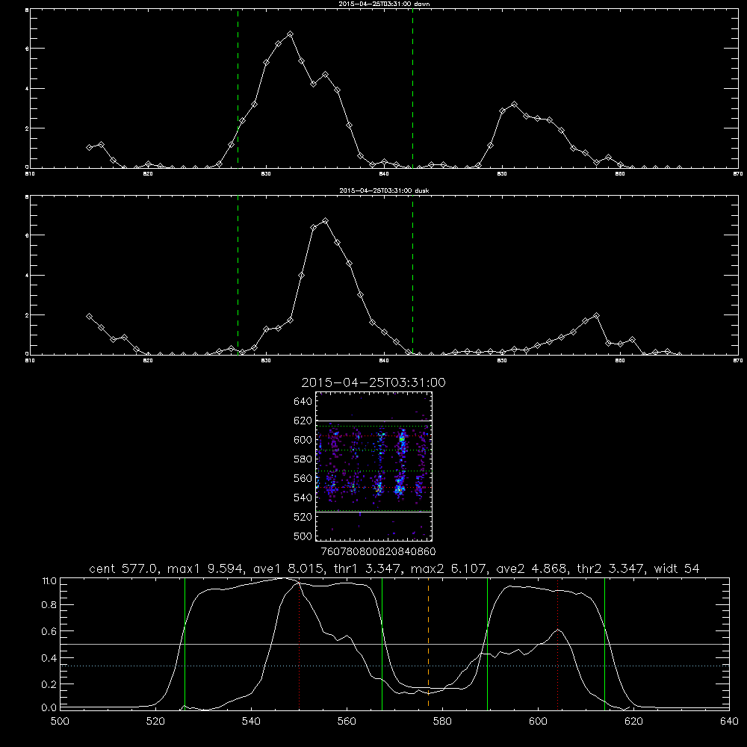This screenshot has height=747, width=747.
Task: Click the green vertical line near 589
Action: [487, 643]
